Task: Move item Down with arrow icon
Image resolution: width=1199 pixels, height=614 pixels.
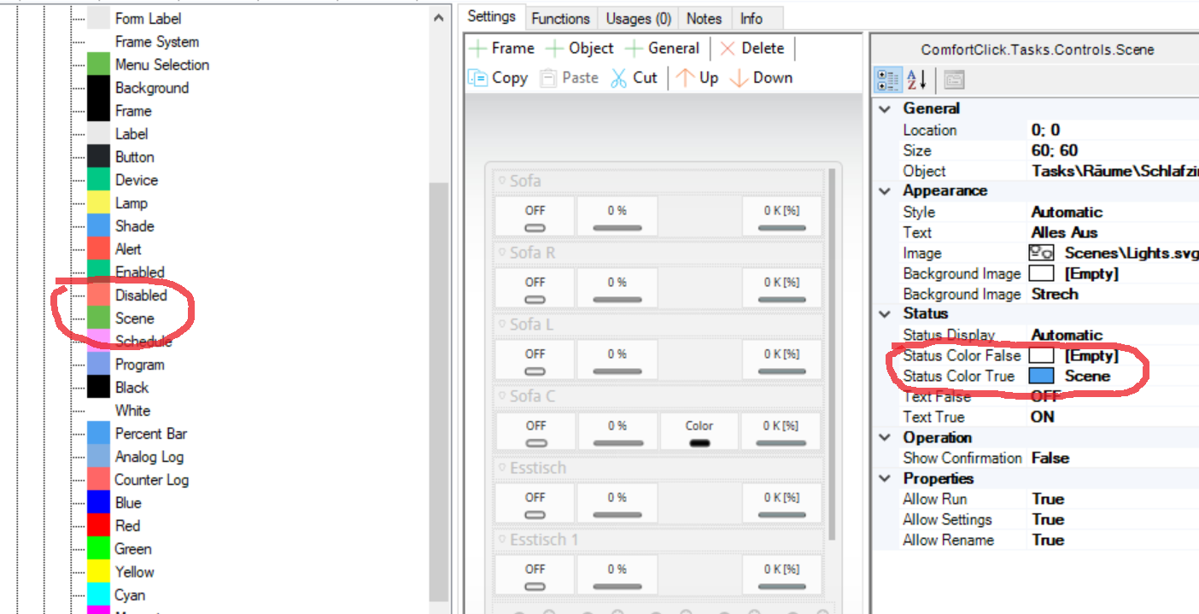Action: 740,78
